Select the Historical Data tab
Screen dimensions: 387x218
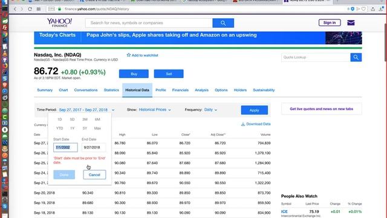pos(137,90)
